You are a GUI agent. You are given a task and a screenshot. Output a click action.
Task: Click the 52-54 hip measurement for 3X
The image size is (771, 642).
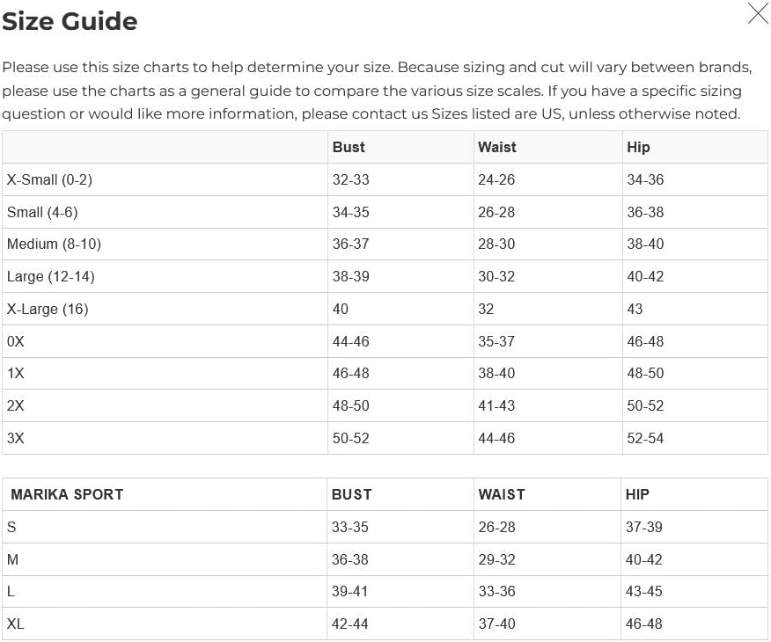point(645,438)
